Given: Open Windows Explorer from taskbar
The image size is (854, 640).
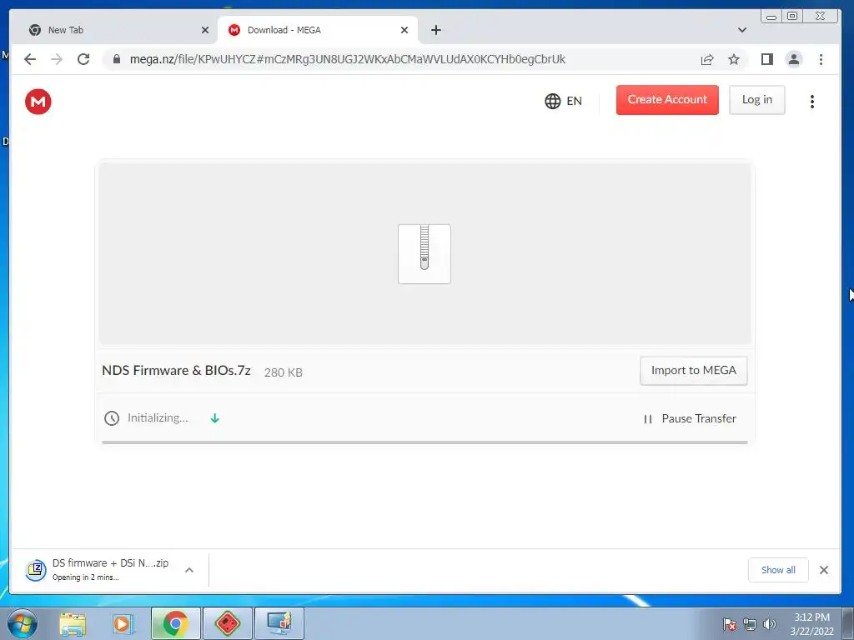Looking at the screenshot, I should point(73,623).
